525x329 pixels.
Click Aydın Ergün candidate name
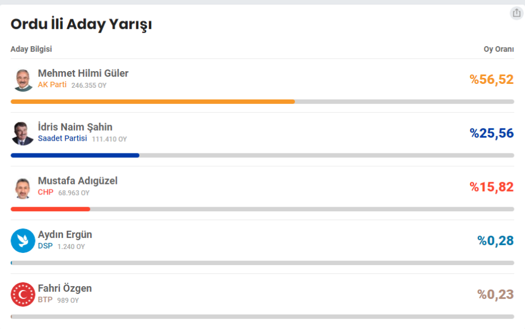tap(65, 235)
